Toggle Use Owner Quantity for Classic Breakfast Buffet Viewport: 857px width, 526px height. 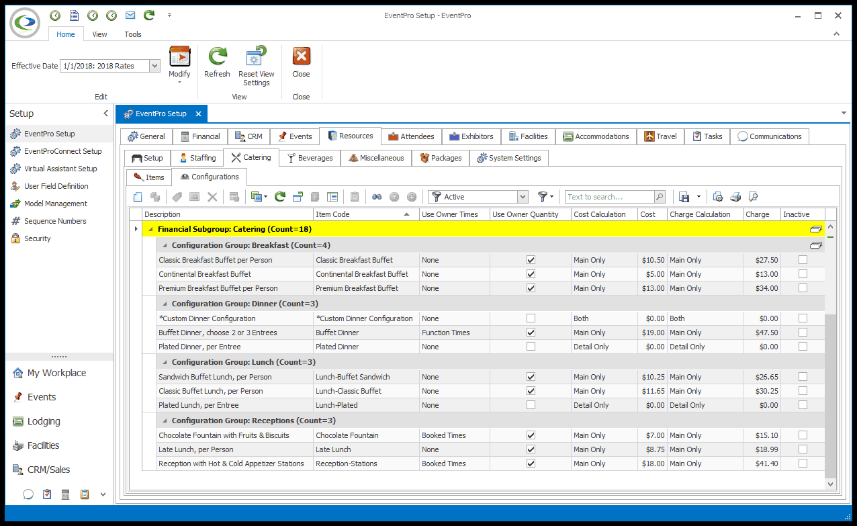pyautogui.click(x=531, y=260)
